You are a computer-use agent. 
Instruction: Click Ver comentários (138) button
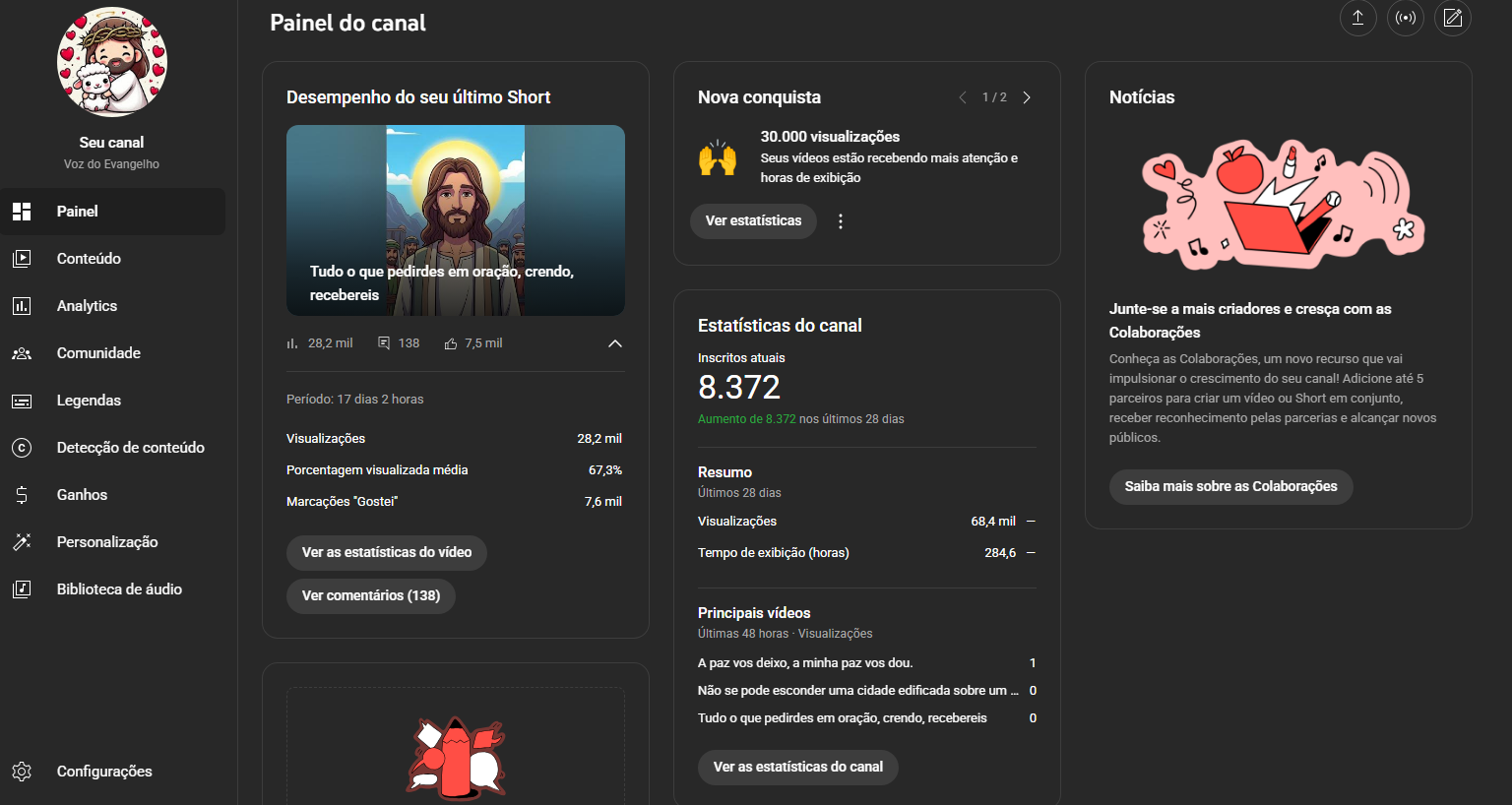coord(371,595)
